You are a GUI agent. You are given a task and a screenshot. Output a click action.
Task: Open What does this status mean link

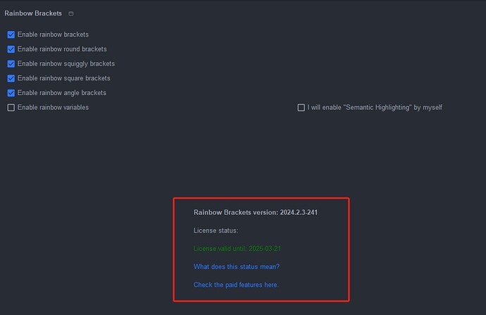[237, 266]
